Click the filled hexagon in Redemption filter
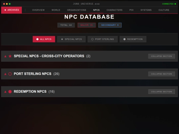Image resolution: width=179 pixels, height=134 pixels. click(124, 39)
